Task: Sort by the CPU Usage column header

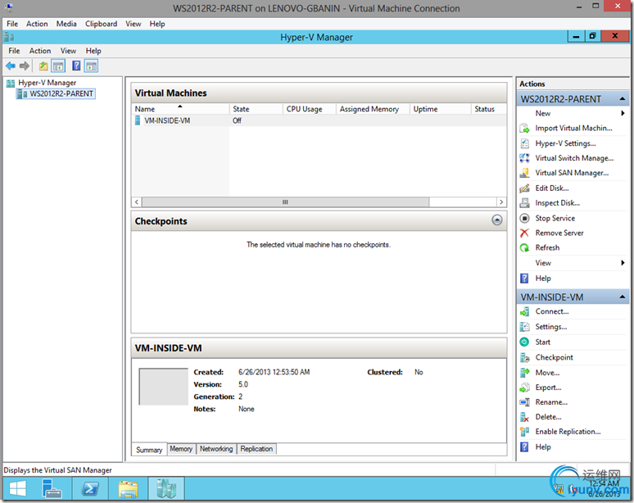Action: 310,109
